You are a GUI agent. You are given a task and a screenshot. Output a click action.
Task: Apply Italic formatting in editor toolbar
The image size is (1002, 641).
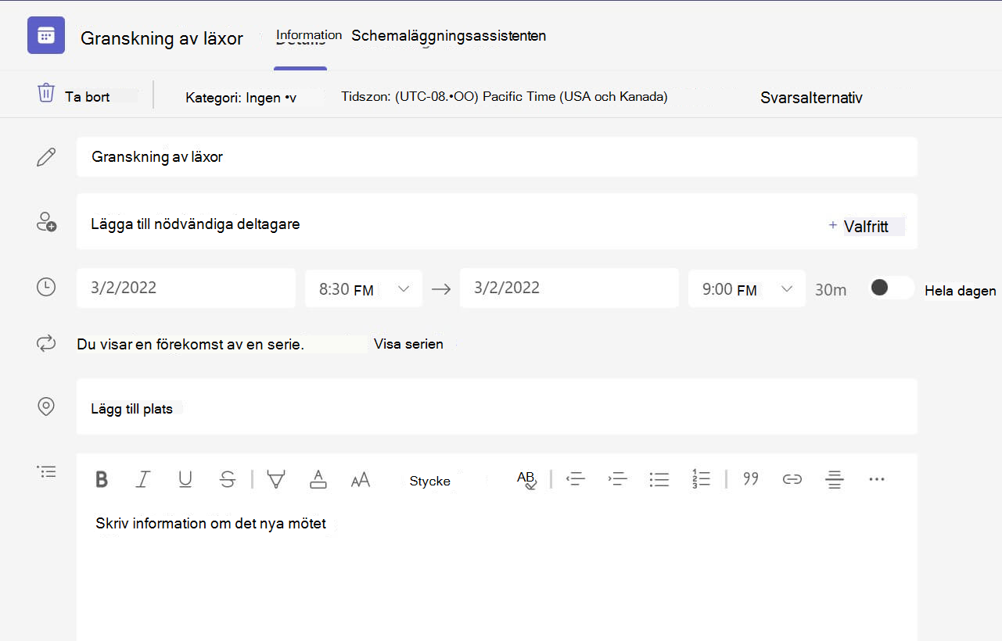coord(142,479)
